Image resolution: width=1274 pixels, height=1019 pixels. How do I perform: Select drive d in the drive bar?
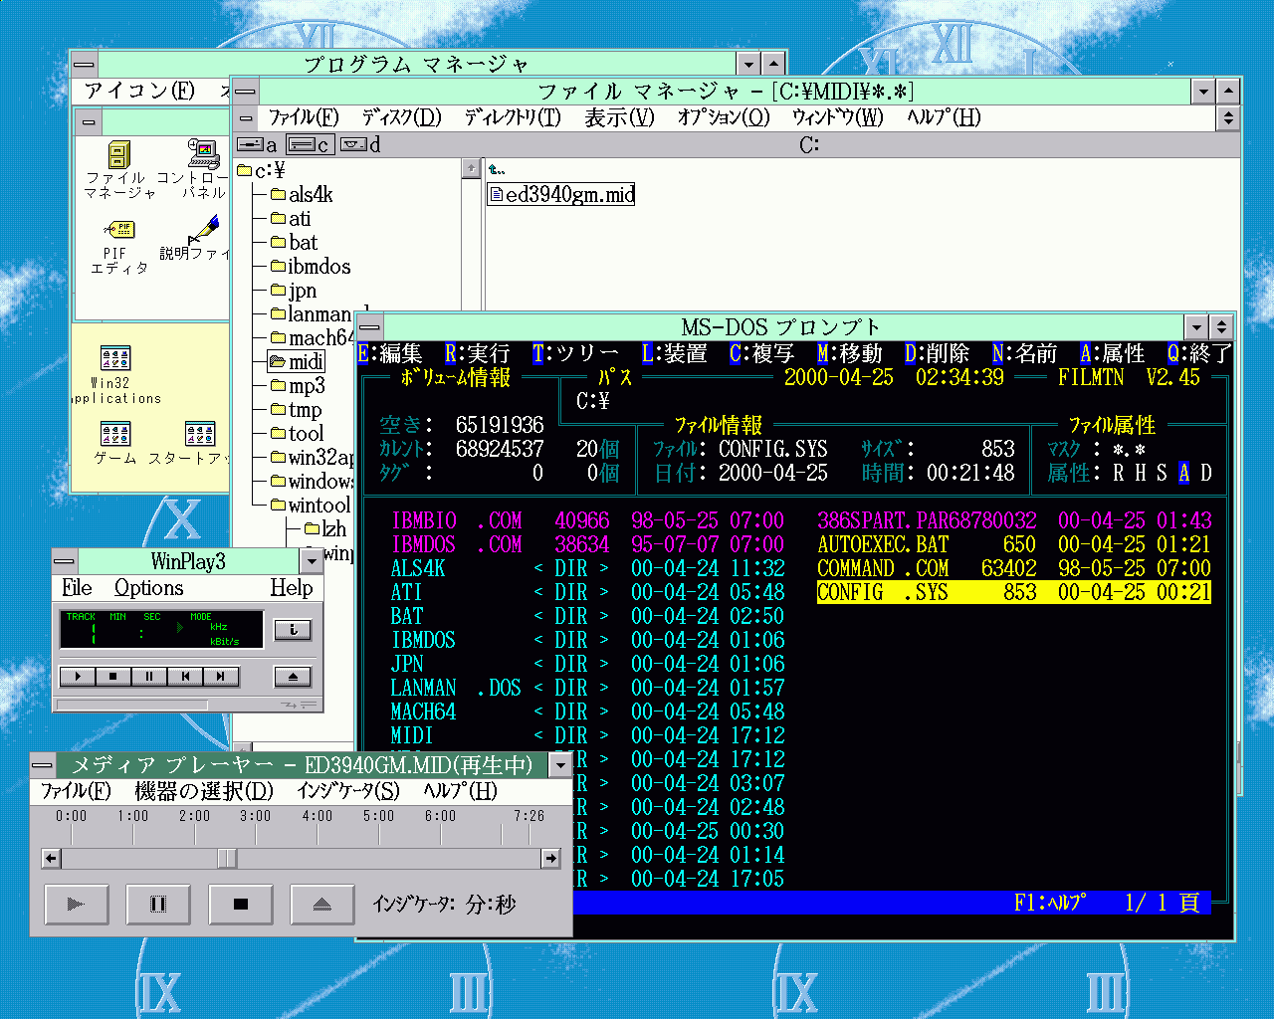[x=360, y=145]
